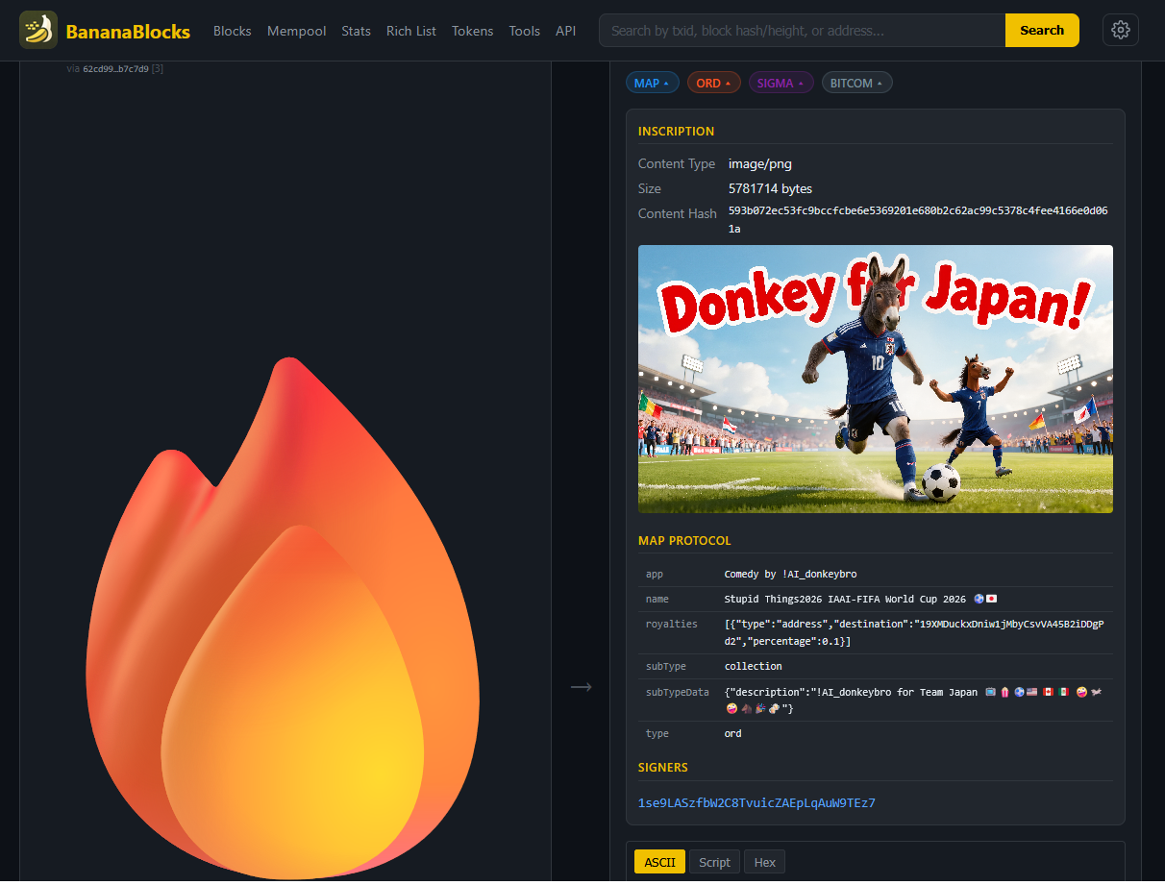Switch to the Hex tab
Viewport: 1165px width, 885px height.
[x=765, y=862]
